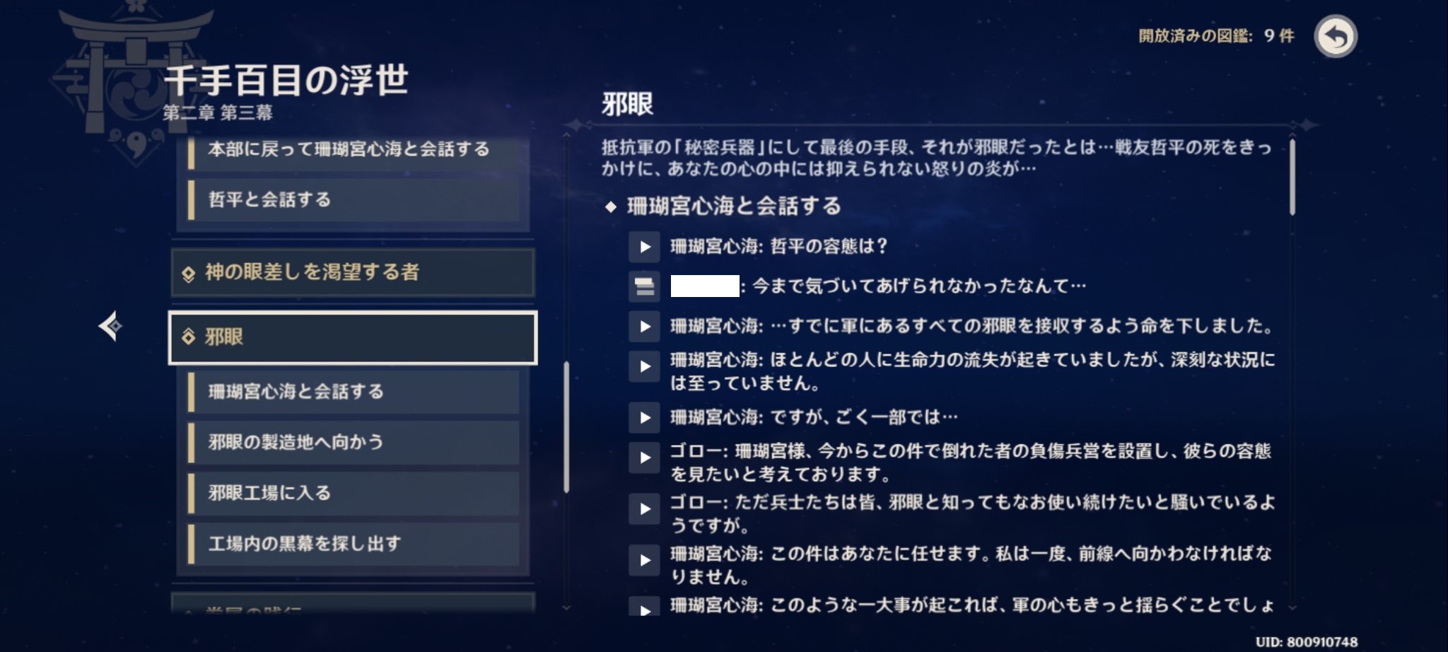The height and width of the screenshot is (652, 1448).
Task: Play voice line ですが、ごく一部では…
Action: tap(644, 417)
